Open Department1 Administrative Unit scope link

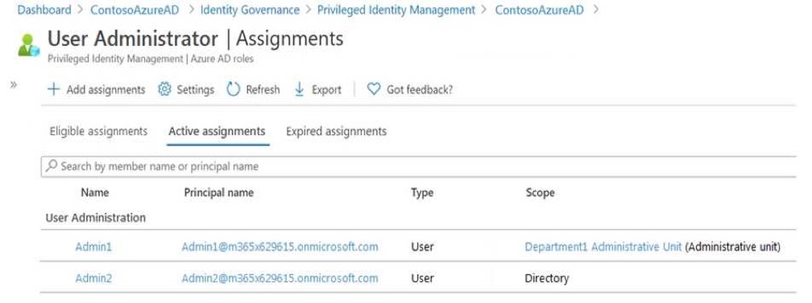(603, 247)
